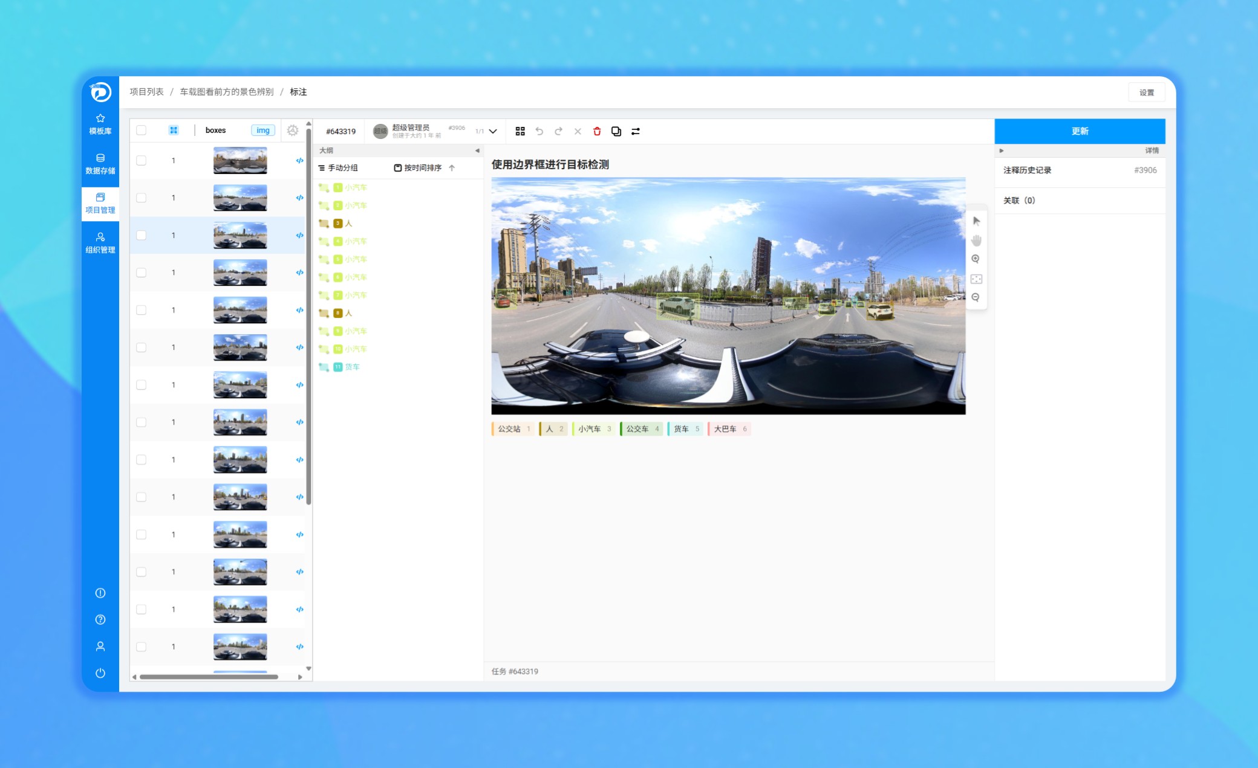1258x768 pixels.
Task: Toggle the select-all checkbox in task header
Action: [x=142, y=131]
